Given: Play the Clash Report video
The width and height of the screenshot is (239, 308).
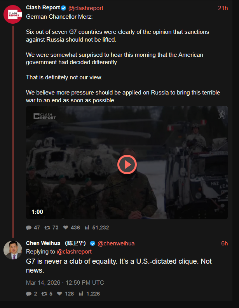Looking at the screenshot, I should click(127, 164).
